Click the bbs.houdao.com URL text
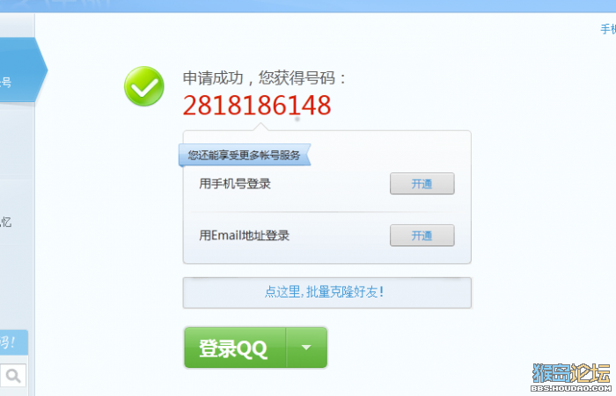The width and height of the screenshot is (616, 396). click(571, 388)
